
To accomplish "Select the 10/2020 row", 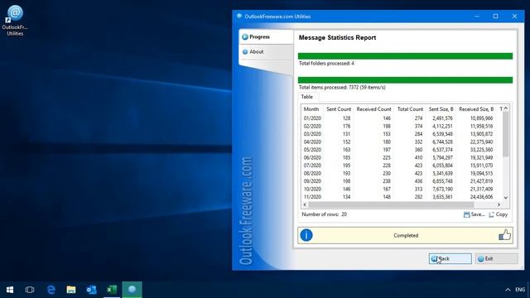I will 402,190.
